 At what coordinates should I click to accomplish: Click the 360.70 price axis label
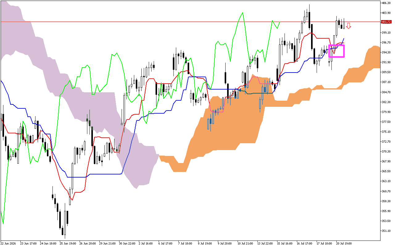tap(386, 191)
